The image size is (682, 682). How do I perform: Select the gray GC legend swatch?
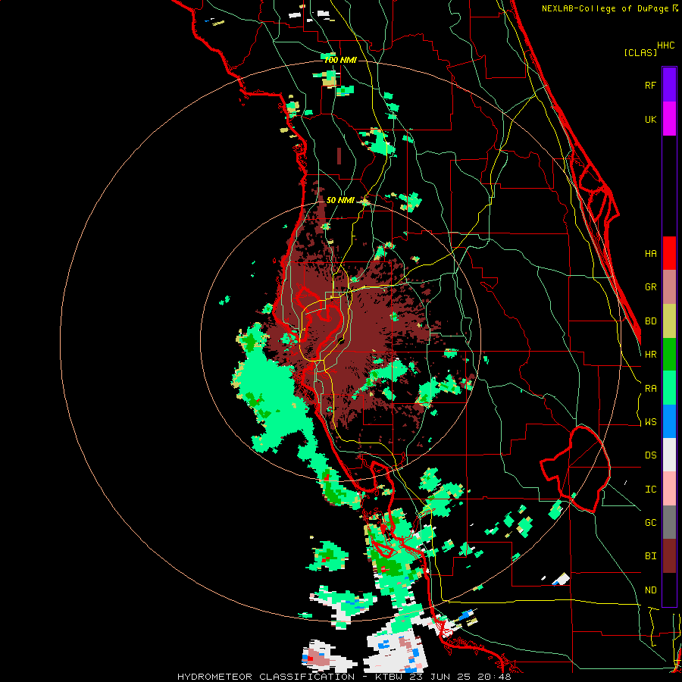point(669,522)
